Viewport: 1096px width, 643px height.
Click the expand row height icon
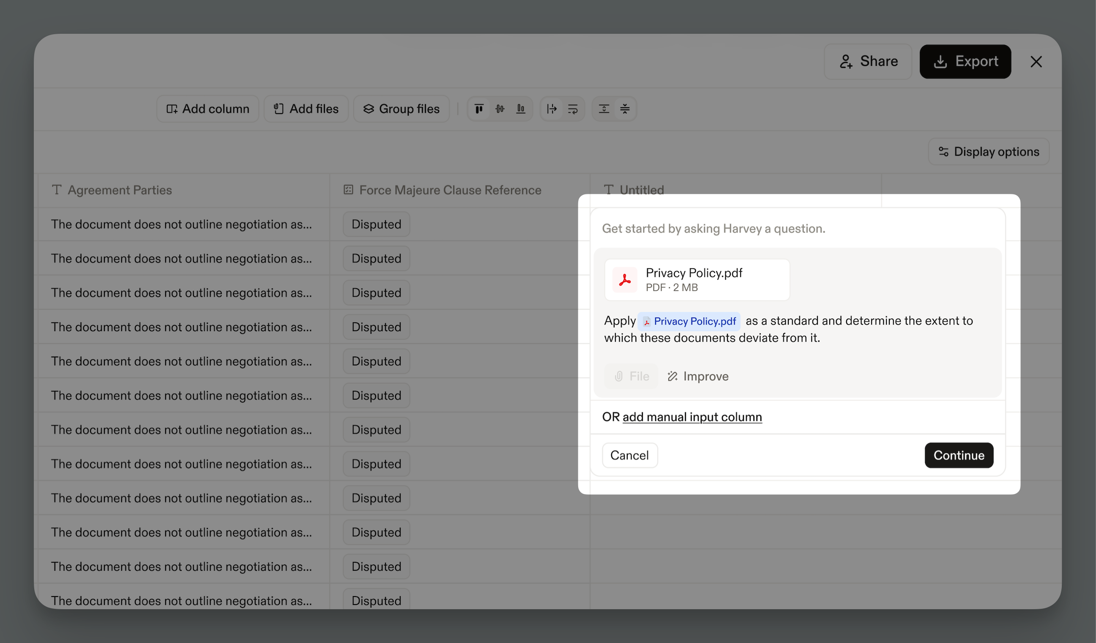604,109
